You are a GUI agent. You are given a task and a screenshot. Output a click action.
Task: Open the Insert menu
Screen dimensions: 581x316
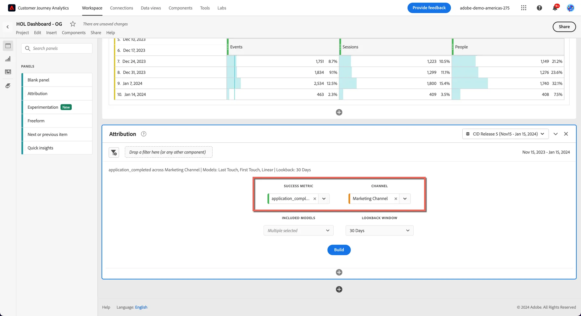pyautogui.click(x=51, y=32)
